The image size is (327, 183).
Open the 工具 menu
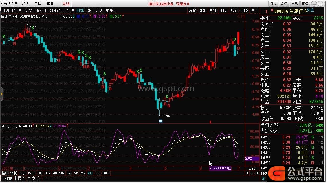click(38, 4)
